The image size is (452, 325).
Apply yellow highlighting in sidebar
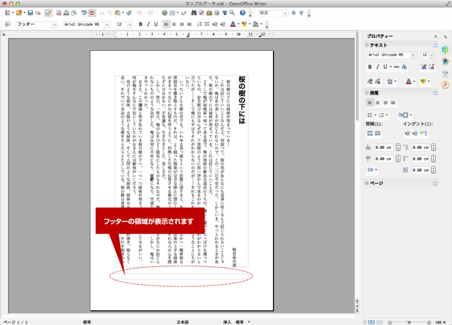point(423,81)
